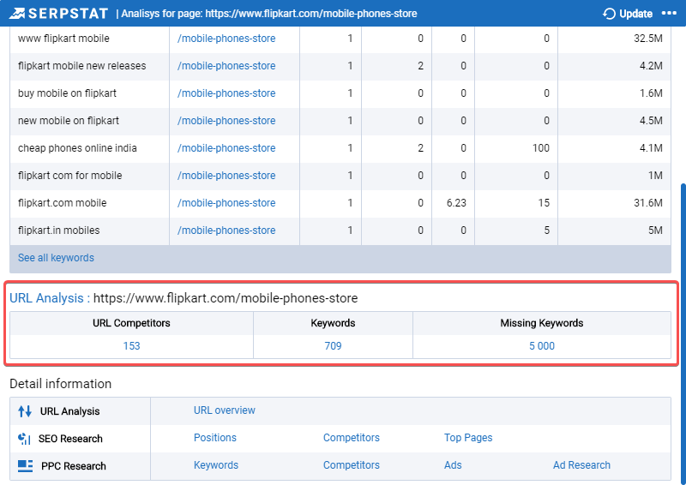Click the 1.6M results value
The image size is (686, 485).
click(x=651, y=93)
